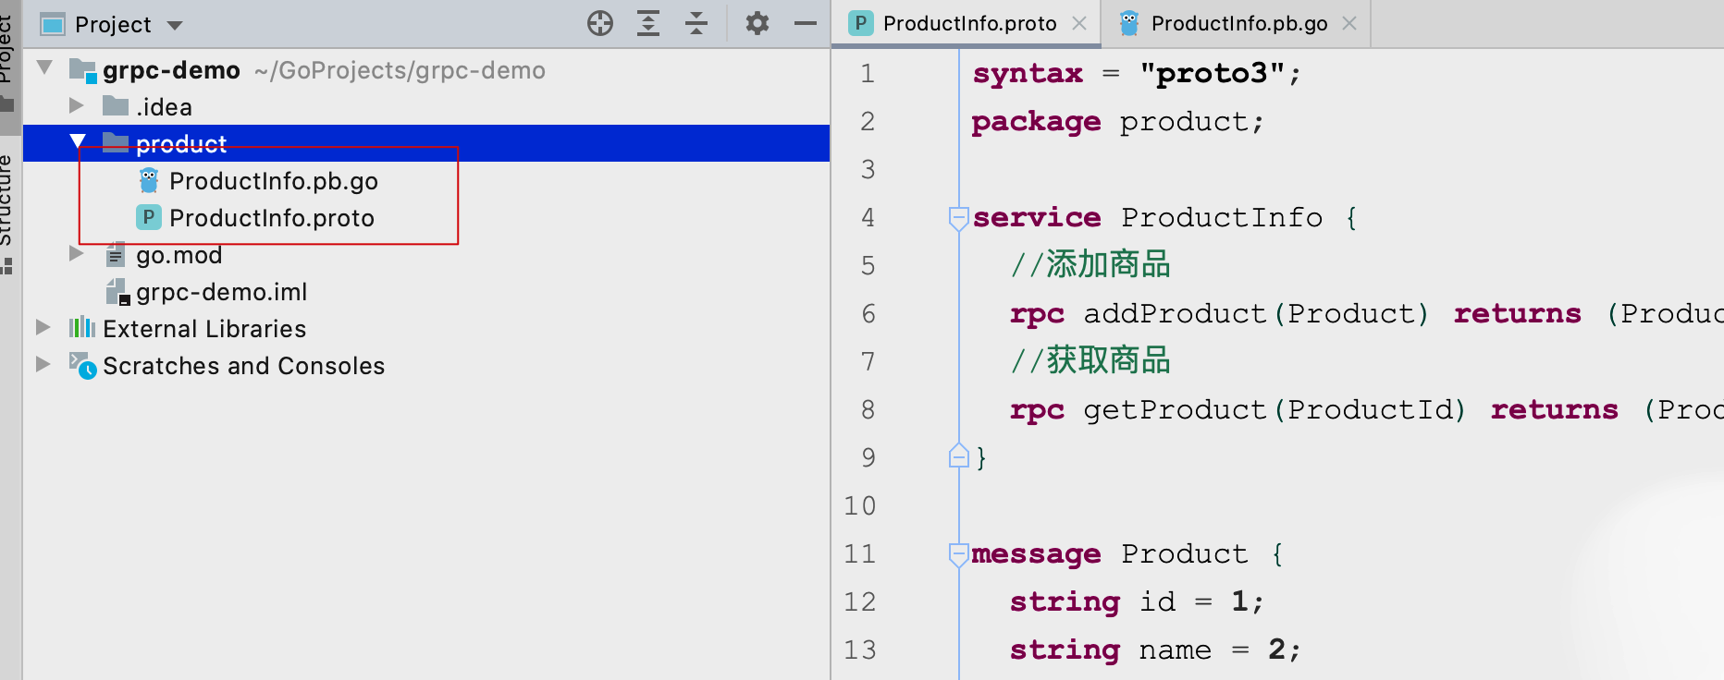Screen dimensions: 1724x680
Task: Open the Project view dropdown
Action: (x=175, y=25)
